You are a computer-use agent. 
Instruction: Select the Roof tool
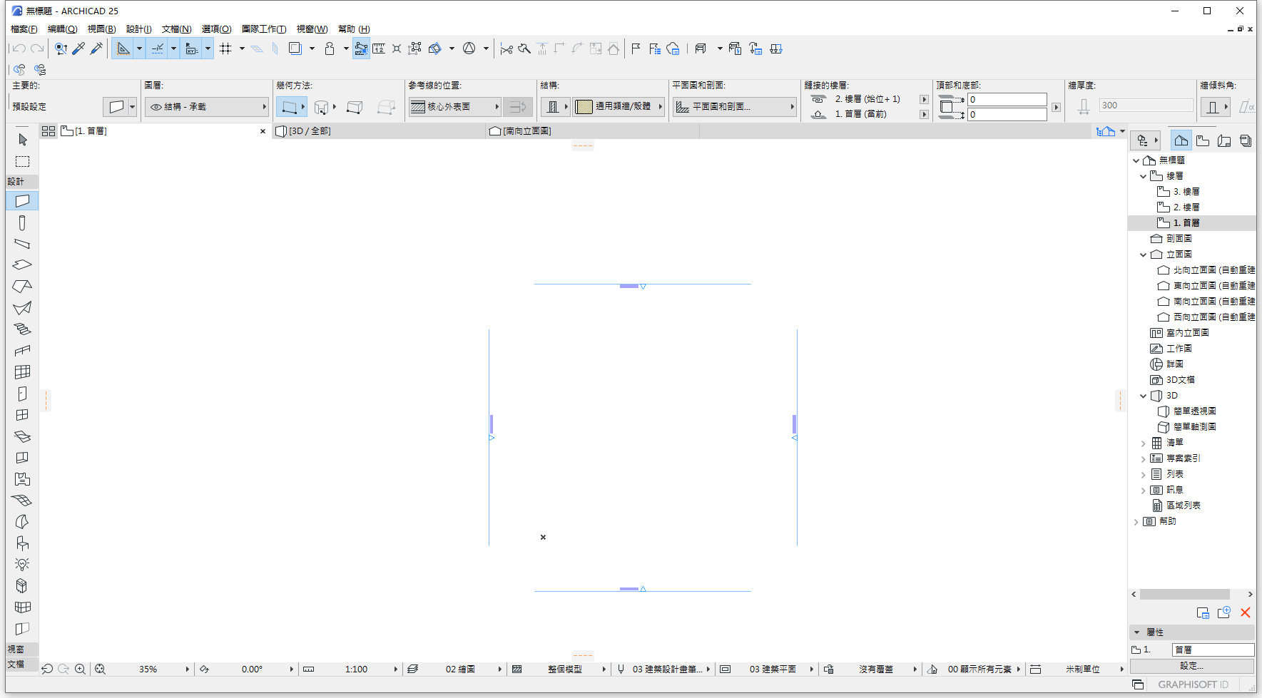tap(22, 287)
